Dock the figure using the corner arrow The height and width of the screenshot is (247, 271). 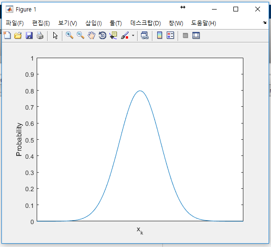tap(264, 22)
